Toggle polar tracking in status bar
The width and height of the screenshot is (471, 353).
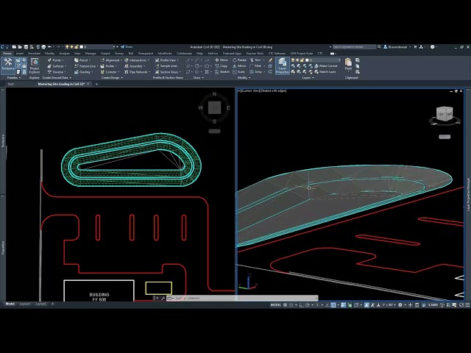(308, 305)
